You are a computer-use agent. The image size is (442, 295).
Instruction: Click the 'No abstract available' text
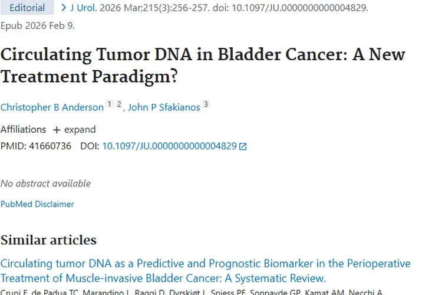(45, 183)
